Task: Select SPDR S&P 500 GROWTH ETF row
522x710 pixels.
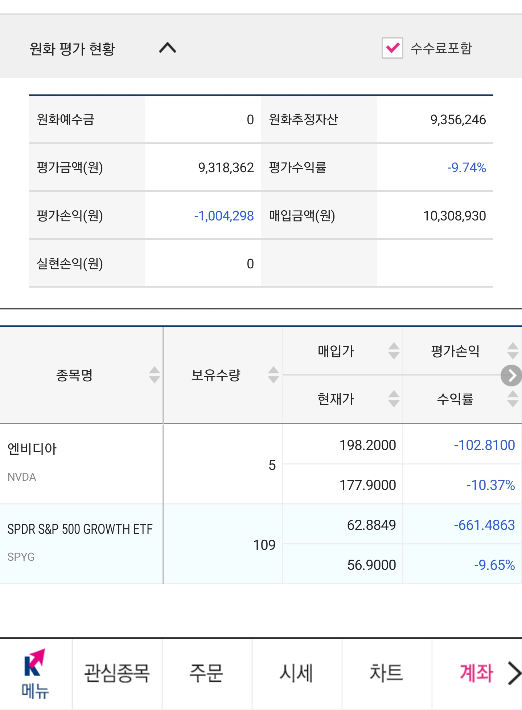Action: click(x=80, y=529)
